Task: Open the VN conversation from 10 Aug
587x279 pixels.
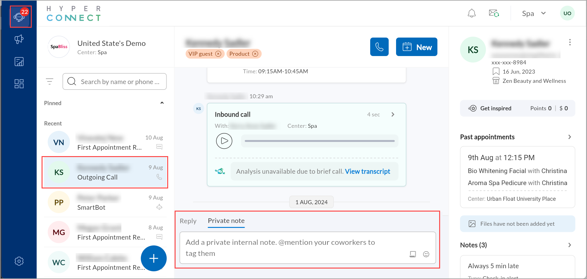Action: click(105, 142)
